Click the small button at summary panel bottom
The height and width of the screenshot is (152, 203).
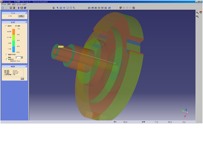(22, 79)
